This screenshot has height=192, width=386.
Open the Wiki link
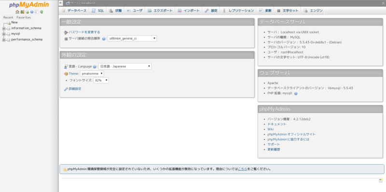(271, 129)
